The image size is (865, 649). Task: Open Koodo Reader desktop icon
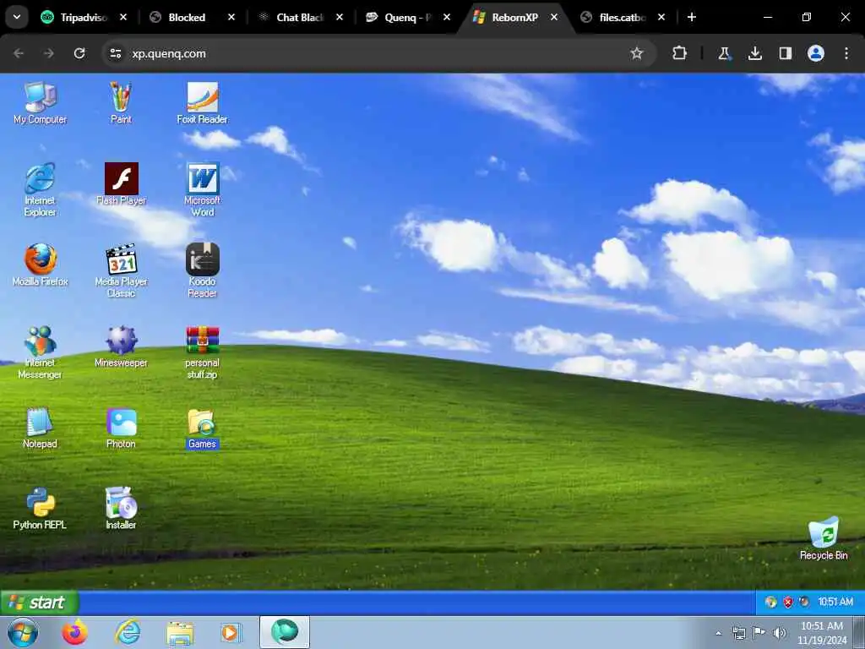203,270
